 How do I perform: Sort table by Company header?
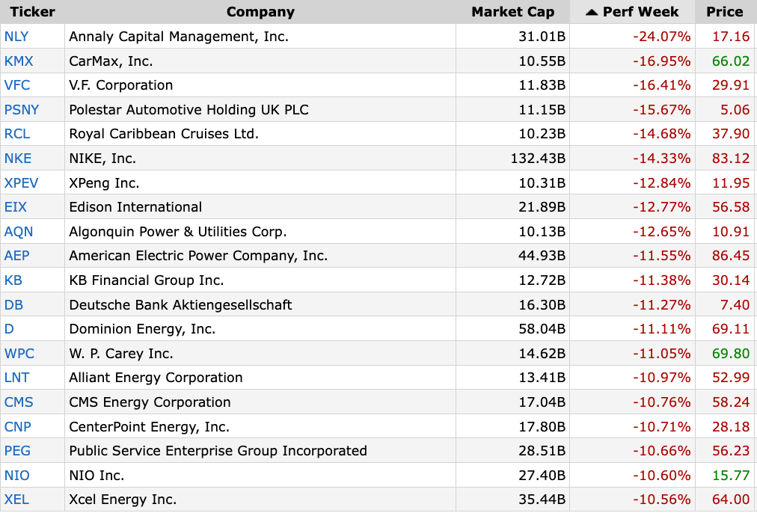[260, 12]
